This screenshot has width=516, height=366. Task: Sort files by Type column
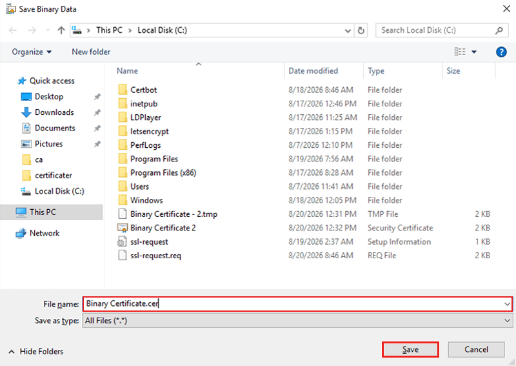pyautogui.click(x=376, y=71)
